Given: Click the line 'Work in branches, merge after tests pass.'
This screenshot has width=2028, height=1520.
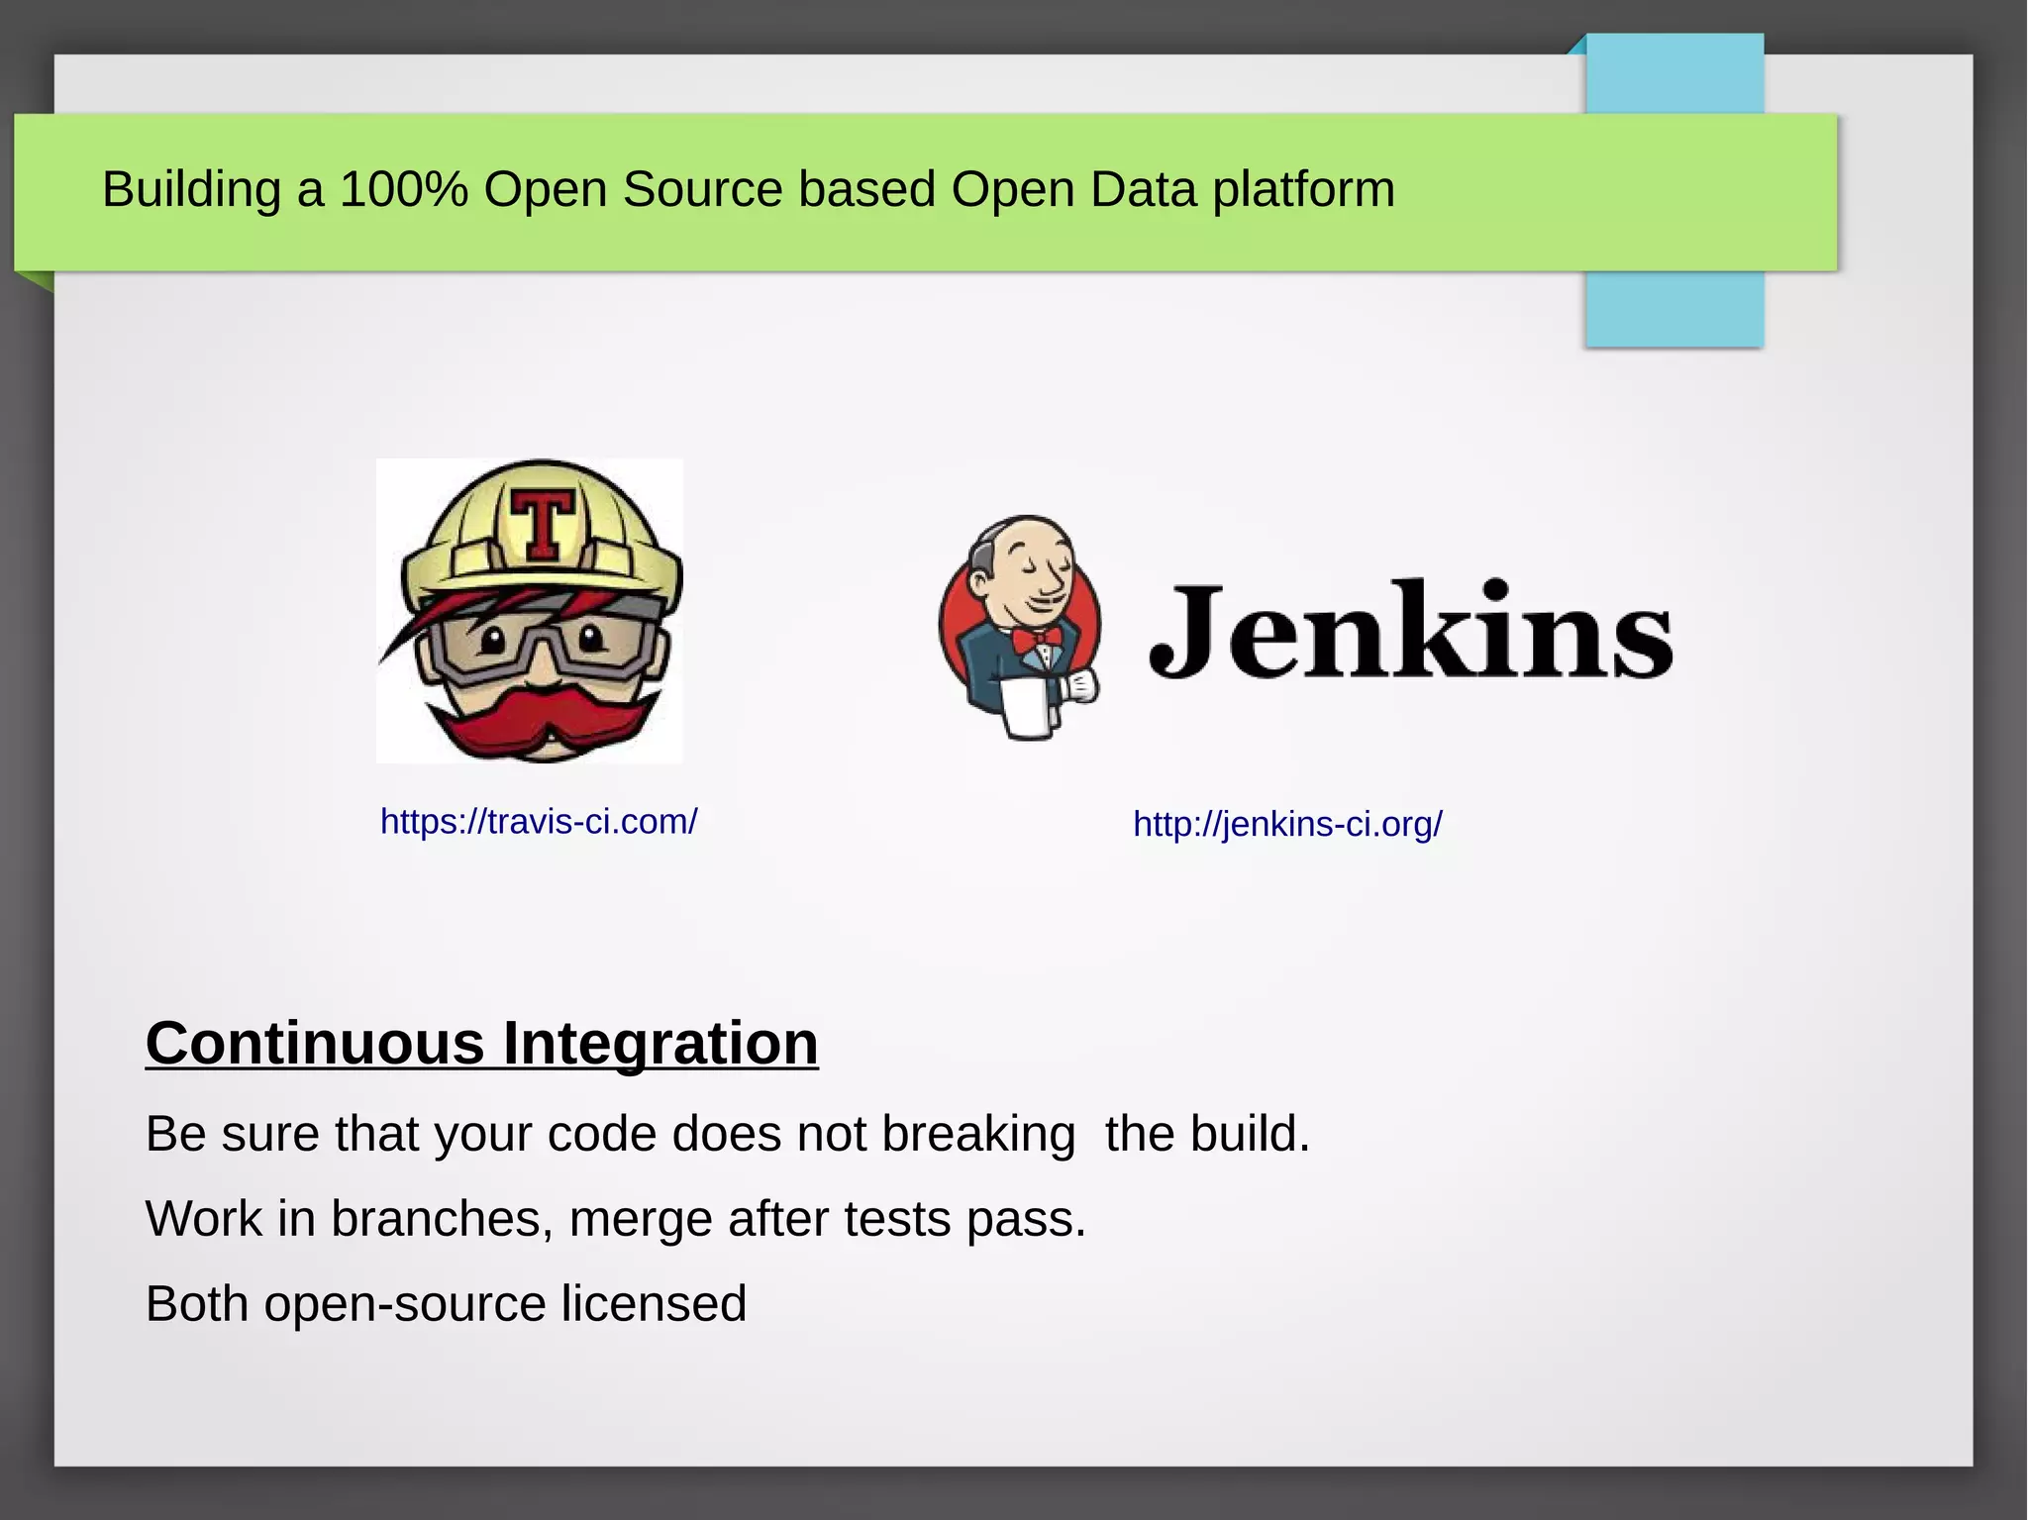Looking at the screenshot, I should [x=616, y=1219].
